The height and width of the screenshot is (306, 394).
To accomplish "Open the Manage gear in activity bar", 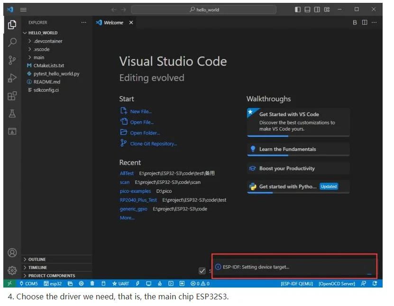I will pyautogui.click(x=12, y=270).
